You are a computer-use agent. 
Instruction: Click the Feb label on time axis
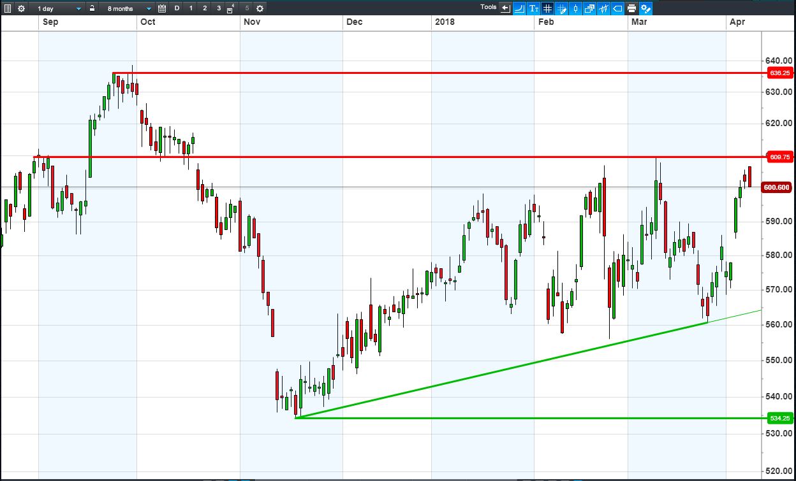pos(546,22)
